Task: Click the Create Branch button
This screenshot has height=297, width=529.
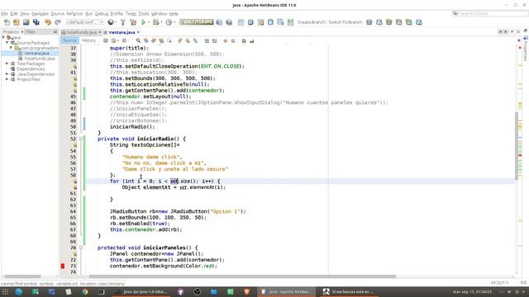Action: coord(311,22)
